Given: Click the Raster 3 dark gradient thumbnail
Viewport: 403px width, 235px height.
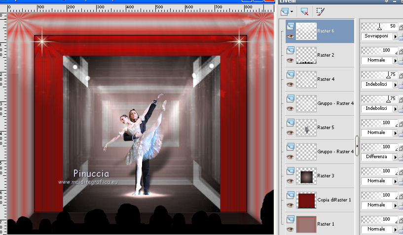Looking at the screenshot, I should pyautogui.click(x=306, y=176).
